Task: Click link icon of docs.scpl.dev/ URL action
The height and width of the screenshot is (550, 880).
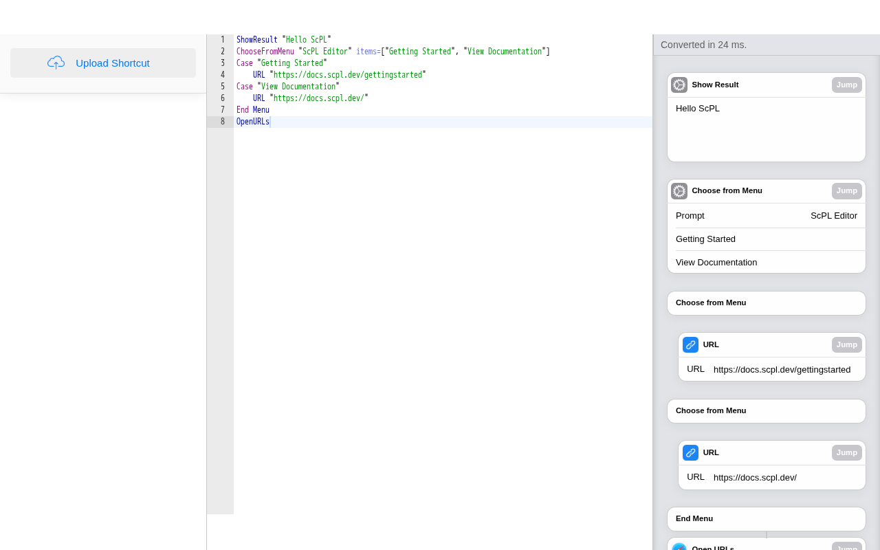Action: tap(690, 452)
